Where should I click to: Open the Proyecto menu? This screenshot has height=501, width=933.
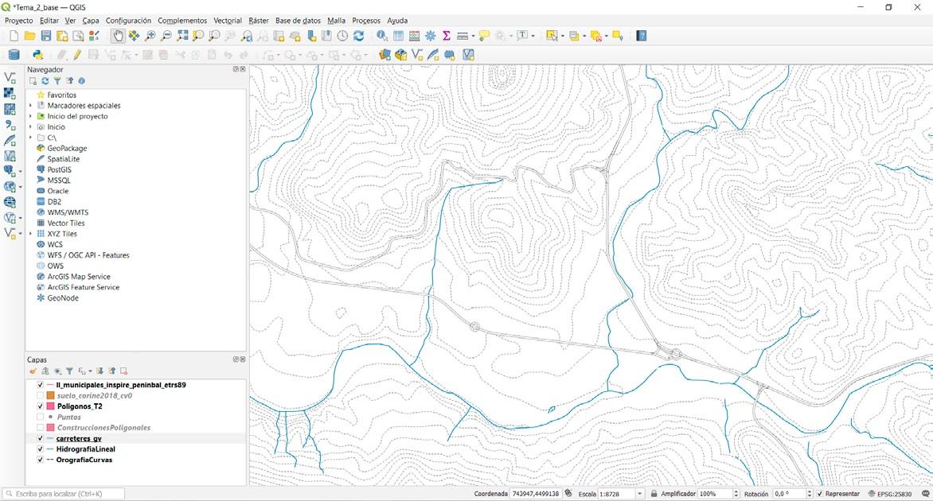[x=18, y=20]
